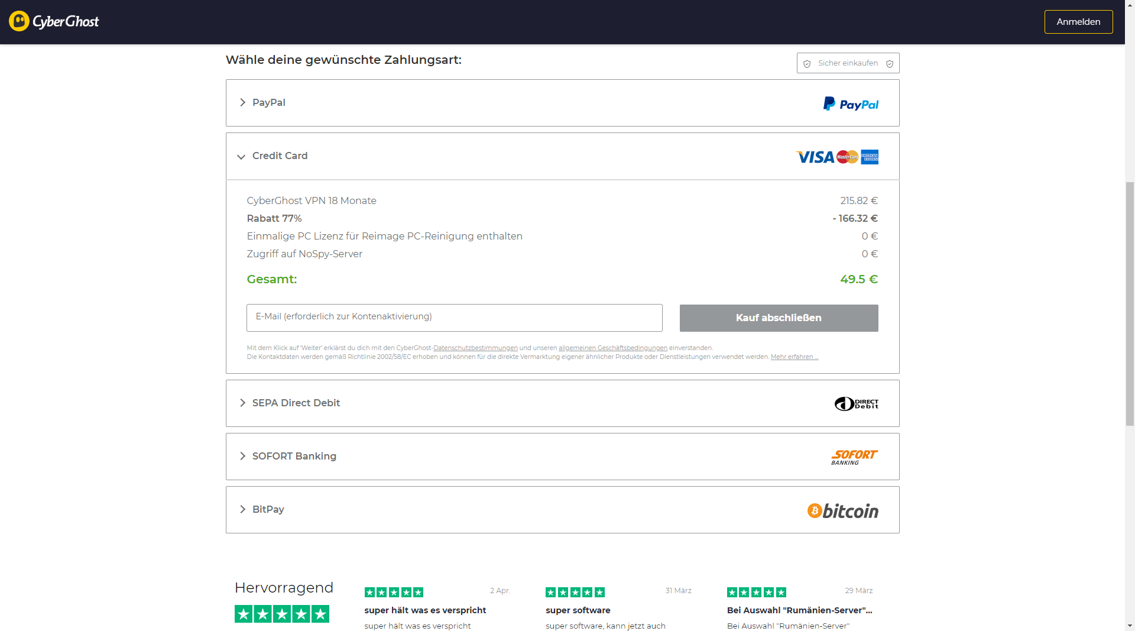This screenshot has width=1135, height=631.
Task: Click the bitcoin logo
Action: [842, 510]
